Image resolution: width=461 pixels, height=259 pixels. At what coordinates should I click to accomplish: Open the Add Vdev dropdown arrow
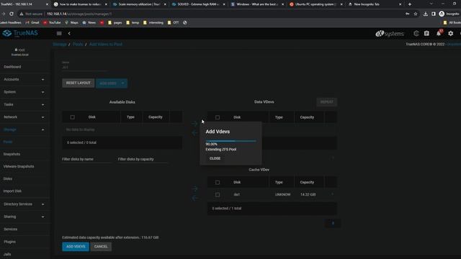pyautogui.click(x=123, y=83)
